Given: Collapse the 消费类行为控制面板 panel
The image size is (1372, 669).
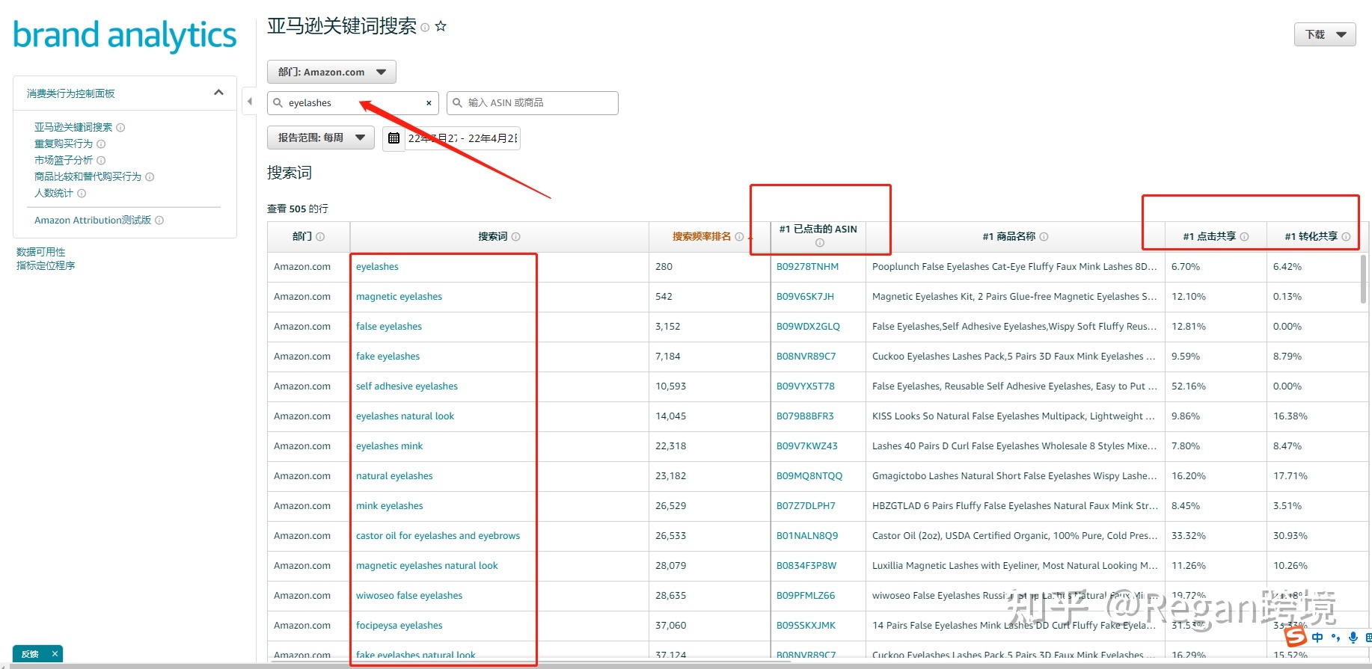Looking at the screenshot, I should (218, 93).
